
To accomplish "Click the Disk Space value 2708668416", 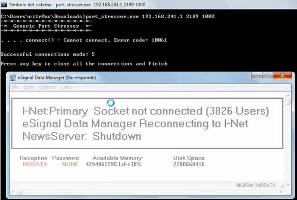I will 189,164.
